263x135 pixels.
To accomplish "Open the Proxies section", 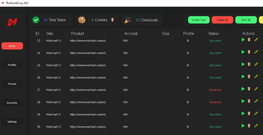I will pyautogui.click(x=12, y=84).
